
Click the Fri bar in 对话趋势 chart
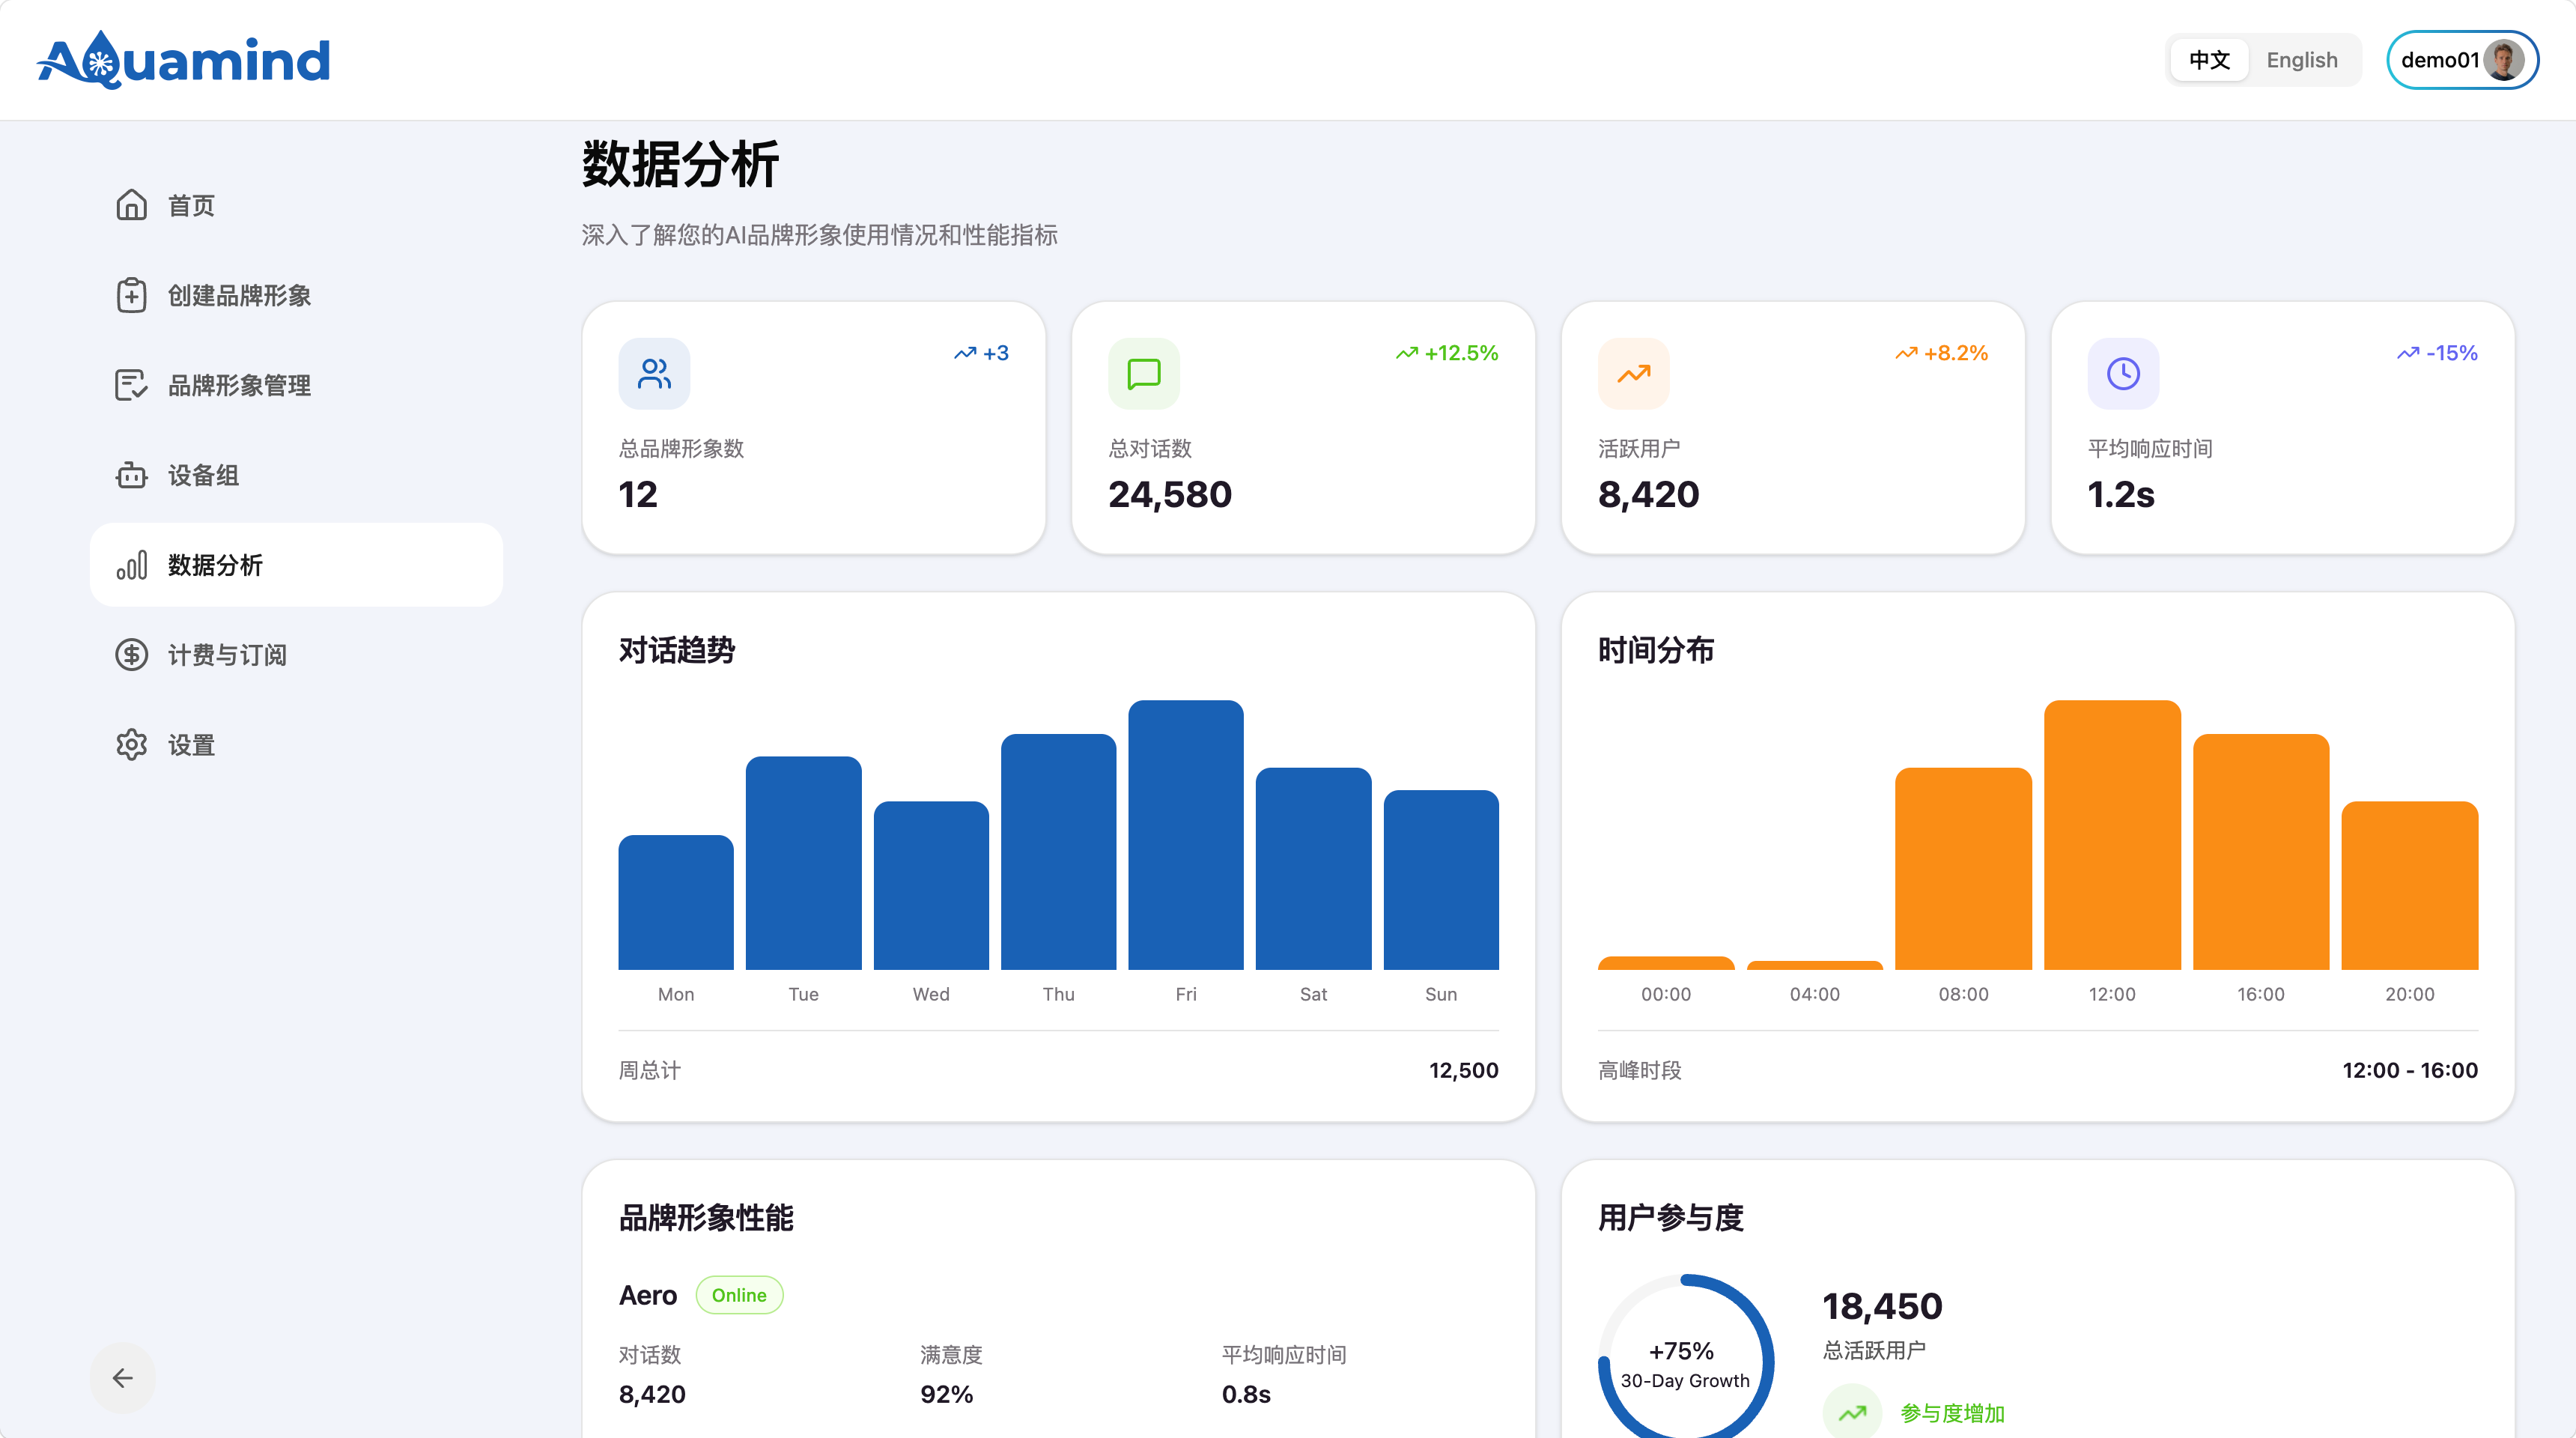pyautogui.click(x=1186, y=835)
